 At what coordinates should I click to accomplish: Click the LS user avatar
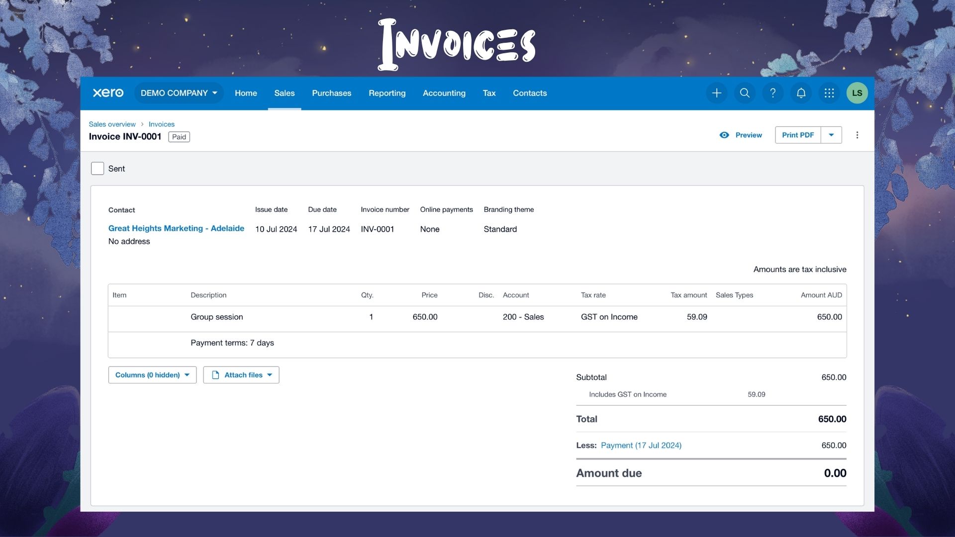857,93
